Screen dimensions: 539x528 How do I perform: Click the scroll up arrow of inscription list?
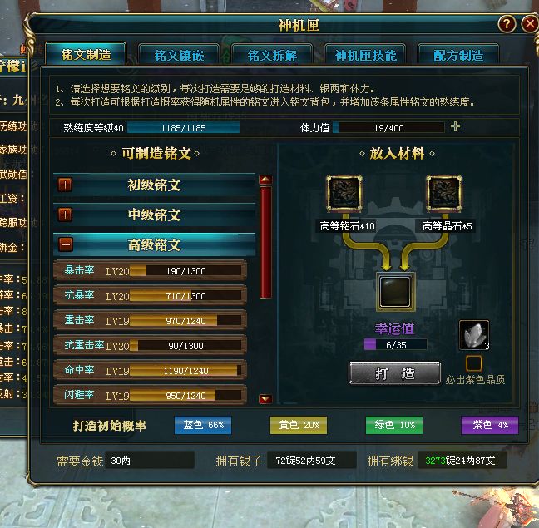(x=265, y=180)
